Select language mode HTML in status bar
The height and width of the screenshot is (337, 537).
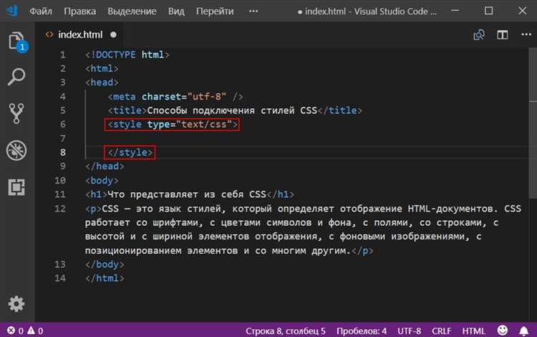click(473, 331)
